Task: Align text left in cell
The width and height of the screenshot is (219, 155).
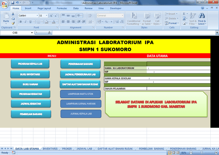Action: pyautogui.click(x=63, y=22)
